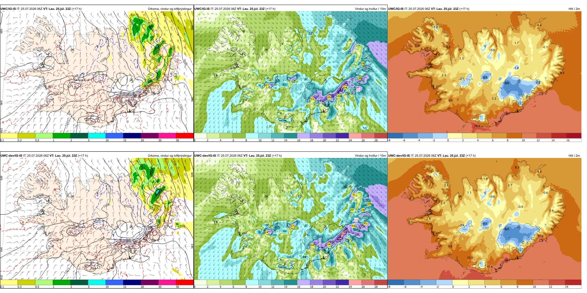Click magenta 30 swatch in UWC-dev precipitation legend

167,283
